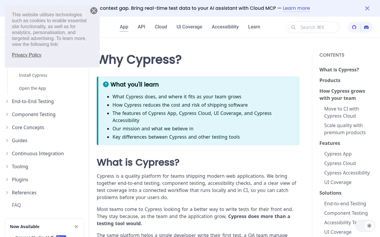Close the Now Available card
This screenshot has height=237, width=380.
click(76, 227)
